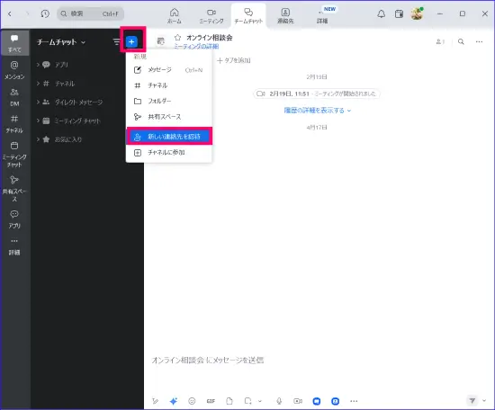
Task: Open AI Companion sparkle icon
Action: click(x=174, y=401)
